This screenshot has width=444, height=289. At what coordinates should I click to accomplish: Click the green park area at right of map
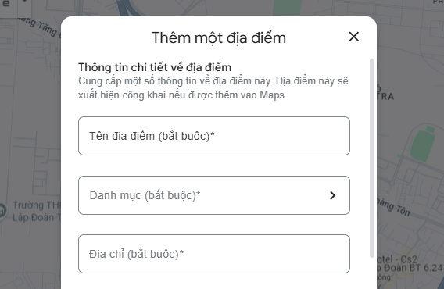coord(422,145)
